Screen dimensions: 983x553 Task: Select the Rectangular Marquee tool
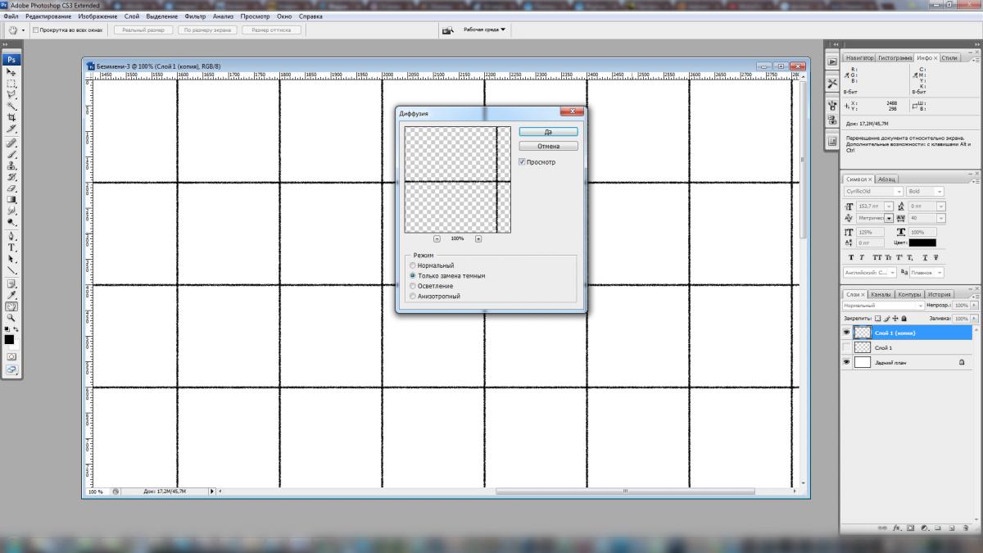pos(11,84)
